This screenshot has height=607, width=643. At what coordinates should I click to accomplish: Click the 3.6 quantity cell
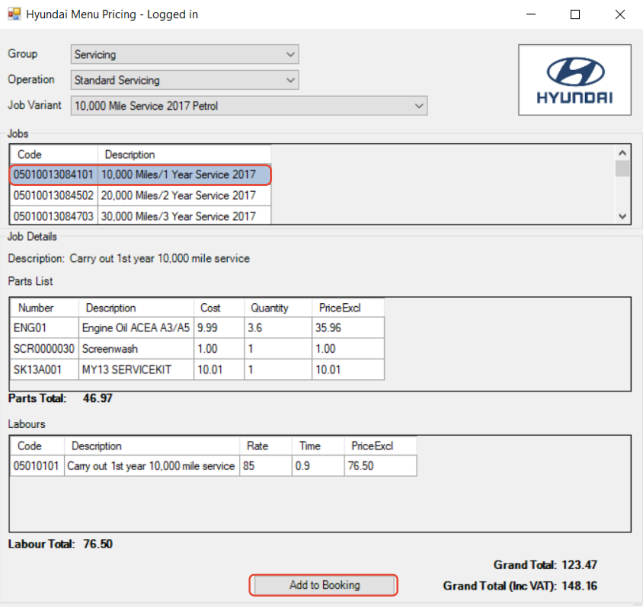click(x=278, y=328)
